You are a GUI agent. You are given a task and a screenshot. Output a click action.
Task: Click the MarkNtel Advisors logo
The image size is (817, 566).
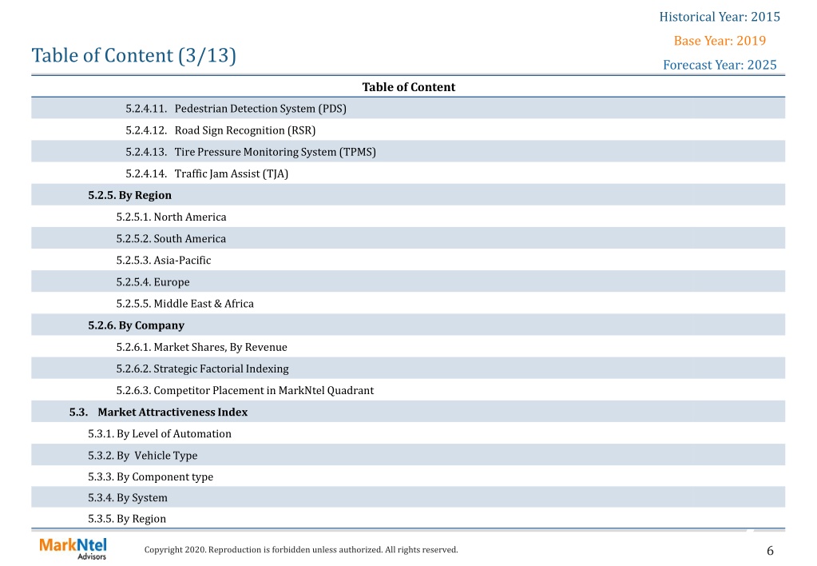coord(73,548)
